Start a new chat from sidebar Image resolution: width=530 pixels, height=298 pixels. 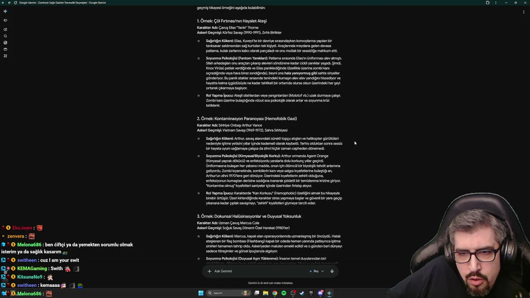click(x=5, y=29)
